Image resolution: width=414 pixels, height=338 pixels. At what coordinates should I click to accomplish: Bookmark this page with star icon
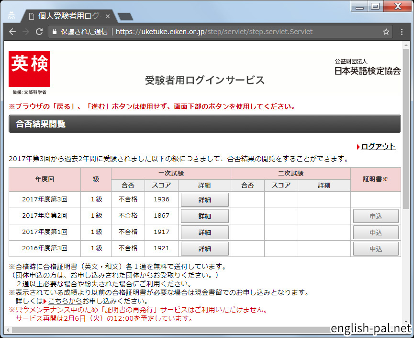click(x=386, y=32)
